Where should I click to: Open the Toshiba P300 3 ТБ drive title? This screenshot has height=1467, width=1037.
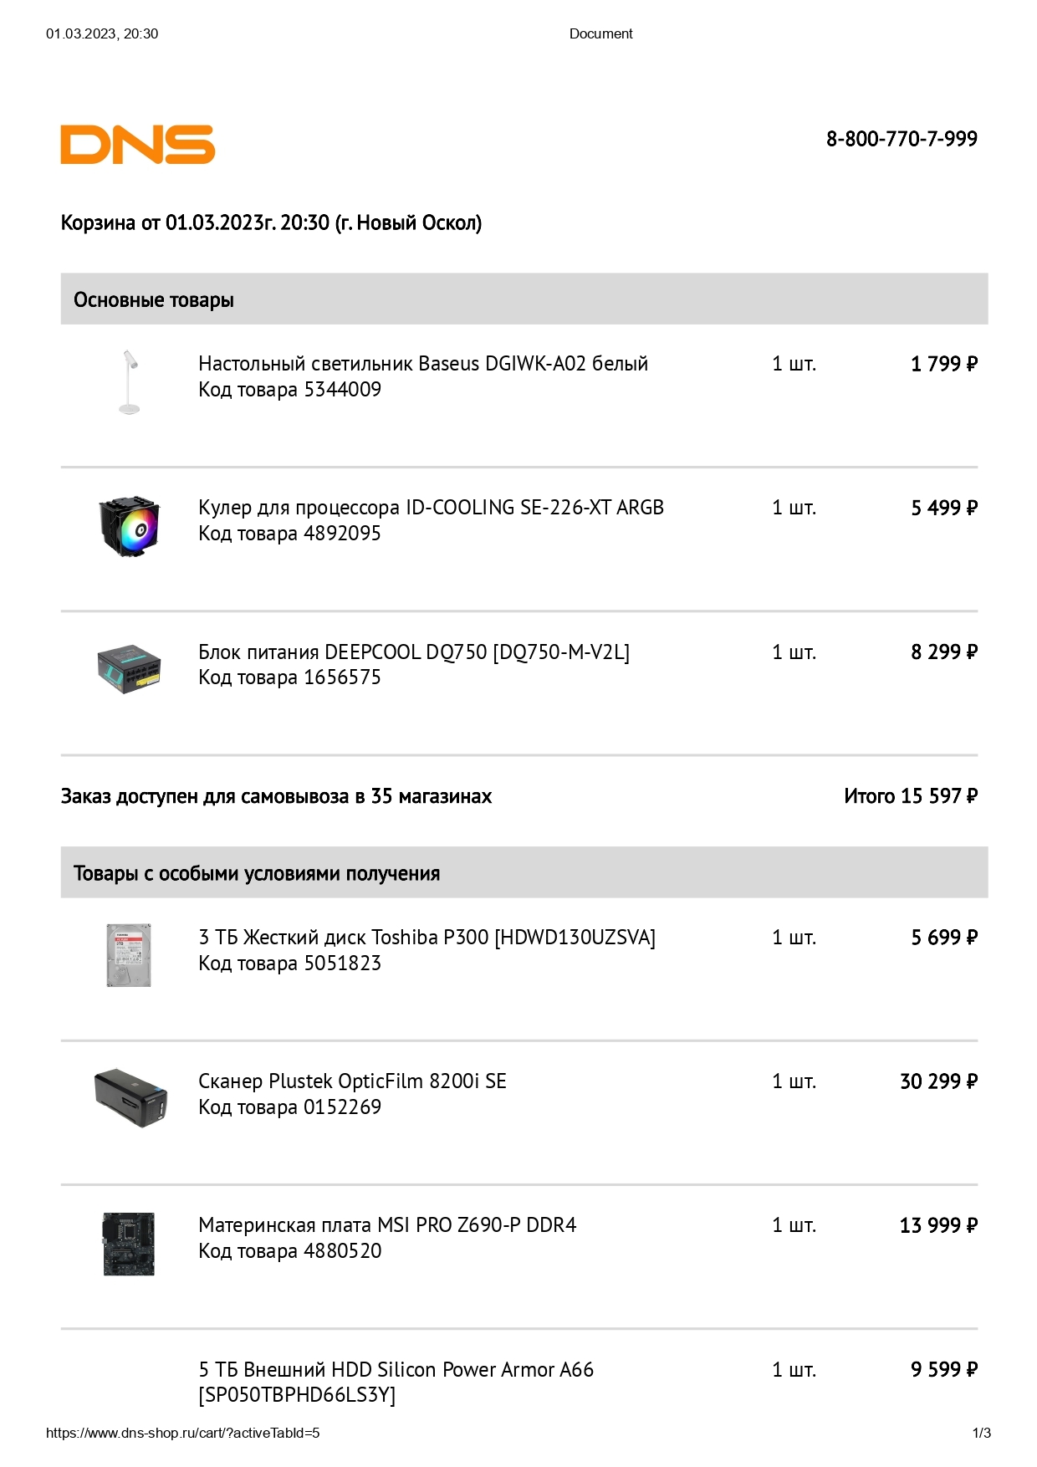point(427,938)
